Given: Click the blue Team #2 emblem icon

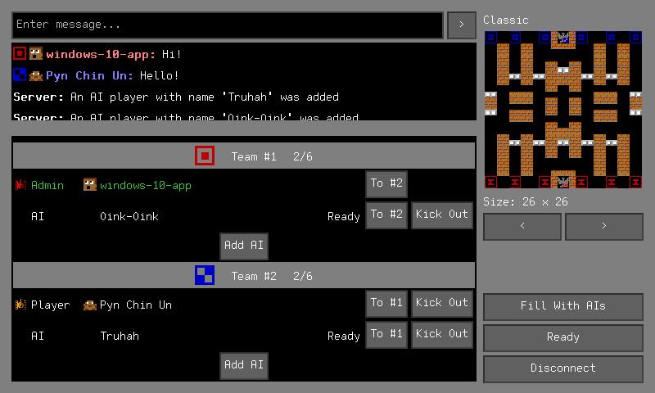Looking at the screenshot, I should 205,276.
